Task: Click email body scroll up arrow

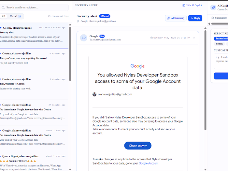Action: coord(205,28)
